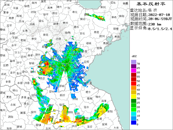Select the 盐城 city label on map
The width and height of the screenshot is (173, 130).
pos(105,124)
